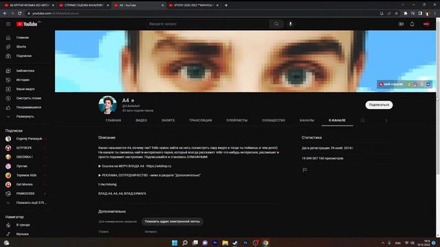Open Смотреть позже in the sidebar
Viewport: 440px width, 247px height.
pyautogui.click(x=26, y=98)
